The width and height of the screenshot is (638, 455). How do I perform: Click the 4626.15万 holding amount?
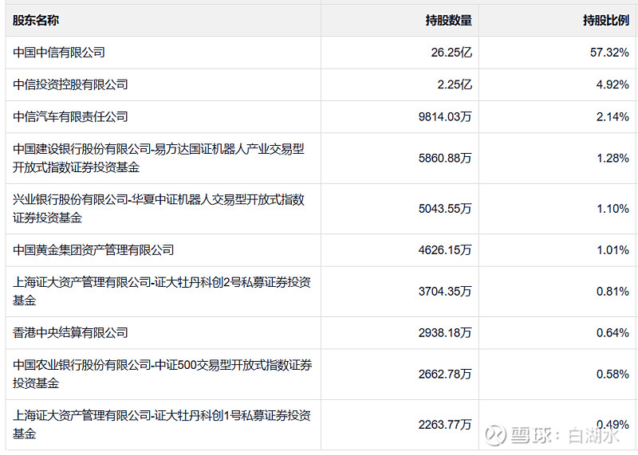click(445, 249)
